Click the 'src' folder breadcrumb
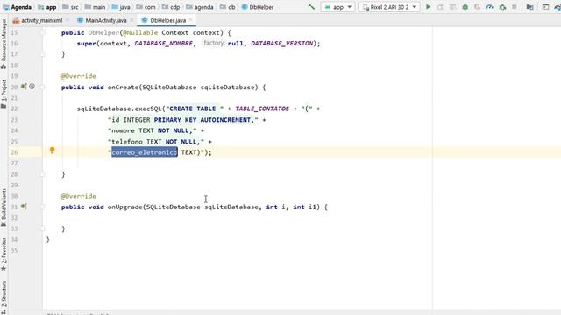Screen dimensions: 561x315 [x=70, y=7]
